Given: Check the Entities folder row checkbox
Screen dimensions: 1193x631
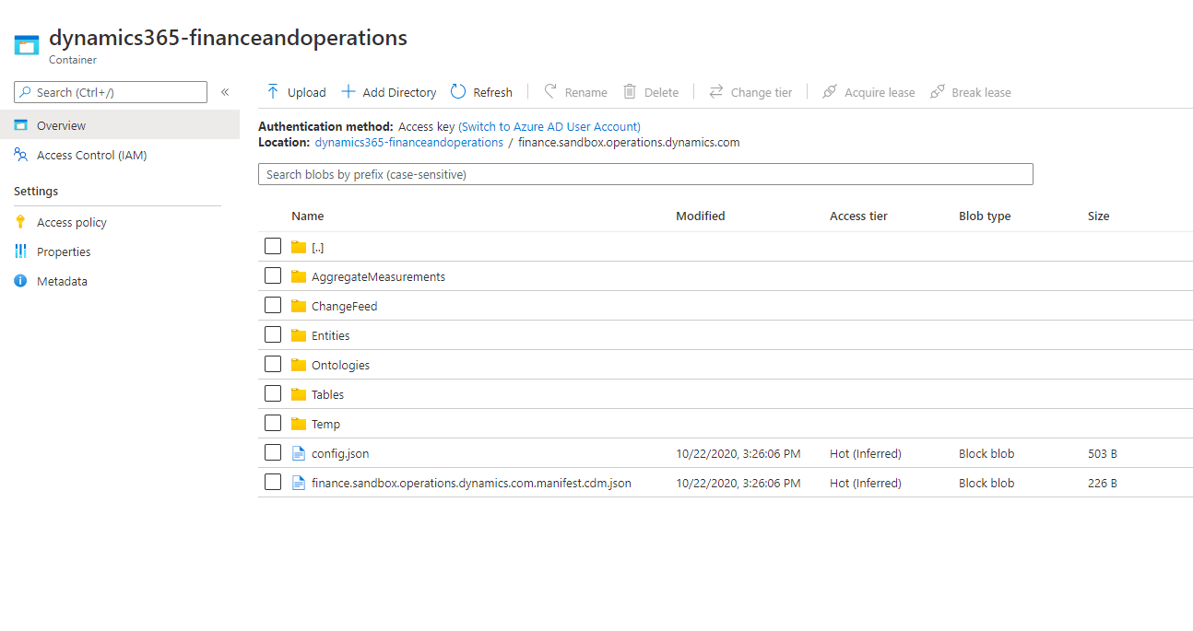Looking at the screenshot, I should [273, 334].
